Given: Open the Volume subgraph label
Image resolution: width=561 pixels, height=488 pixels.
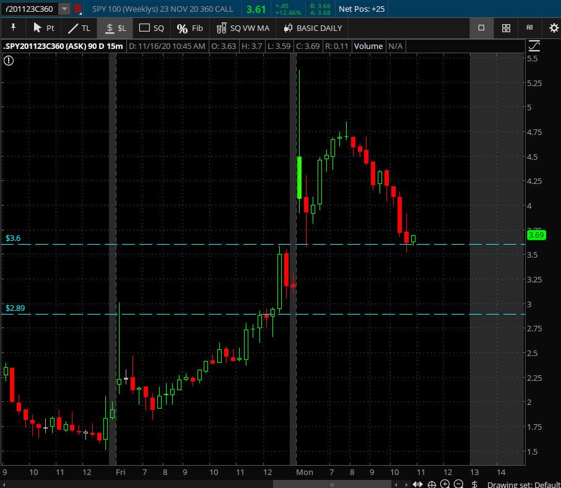Looking at the screenshot, I should pos(368,46).
